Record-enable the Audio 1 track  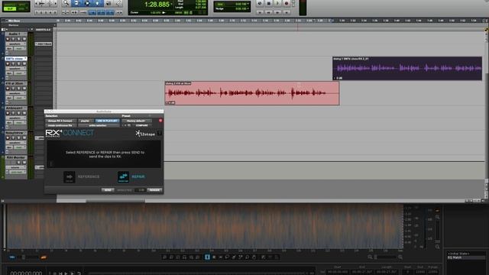[x=8, y=39]
